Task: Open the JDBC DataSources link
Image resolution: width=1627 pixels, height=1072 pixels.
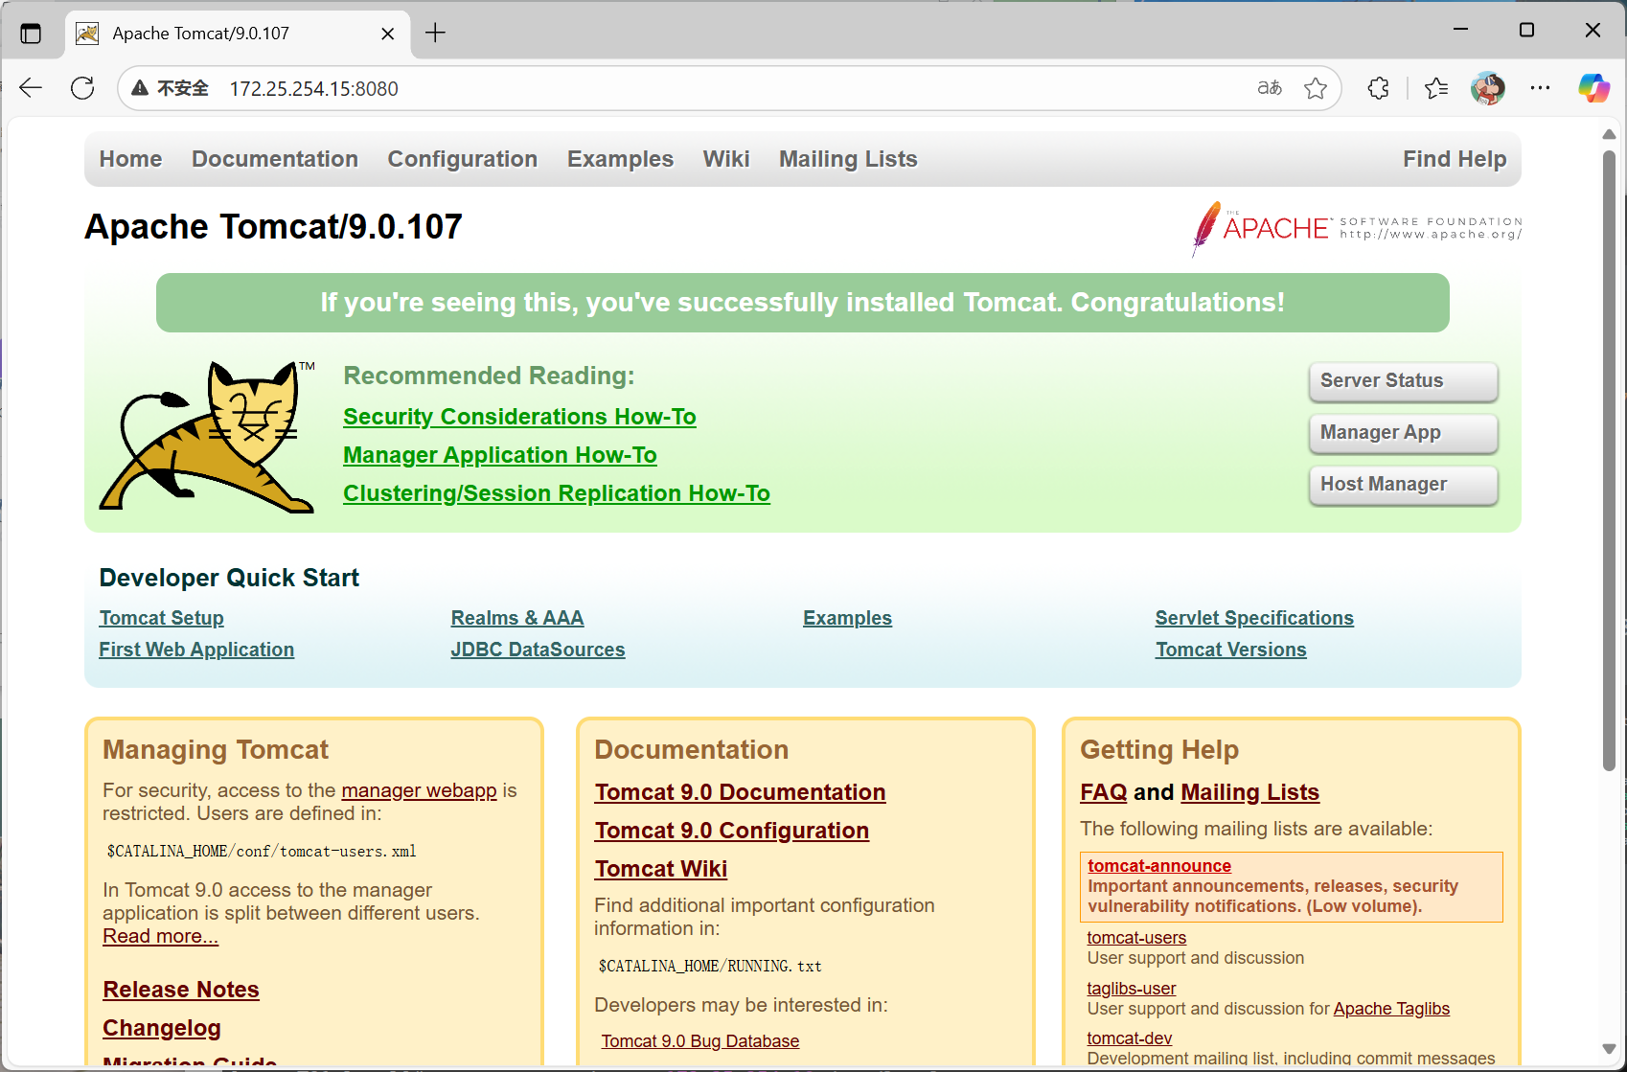Action: 538,650
